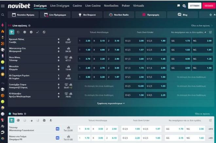Switch to the Στοίχημα tab
Screen dimensions: 216x143
[40, 6]
